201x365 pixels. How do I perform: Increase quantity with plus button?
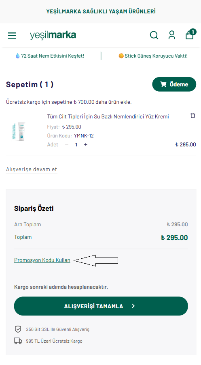pyautogui.click(x=86, y=144)
